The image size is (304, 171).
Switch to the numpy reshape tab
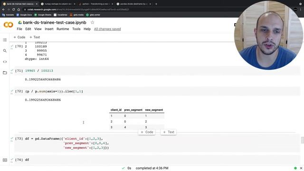(58, 4)
